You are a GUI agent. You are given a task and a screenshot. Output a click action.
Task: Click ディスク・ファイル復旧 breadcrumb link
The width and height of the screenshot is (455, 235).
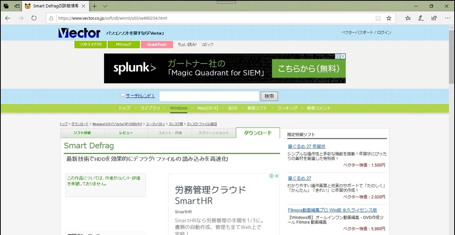pyautogui.click(x=202, y=124)
